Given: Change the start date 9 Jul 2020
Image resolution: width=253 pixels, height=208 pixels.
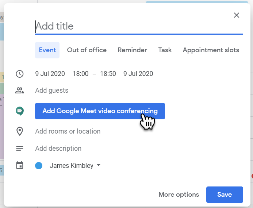Looking at the screenshot, I should 50,74.
